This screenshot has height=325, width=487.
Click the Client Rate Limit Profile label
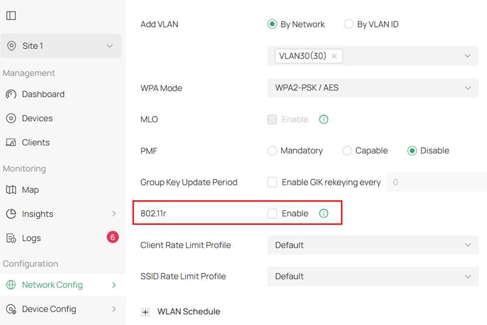tap(186, 245)
